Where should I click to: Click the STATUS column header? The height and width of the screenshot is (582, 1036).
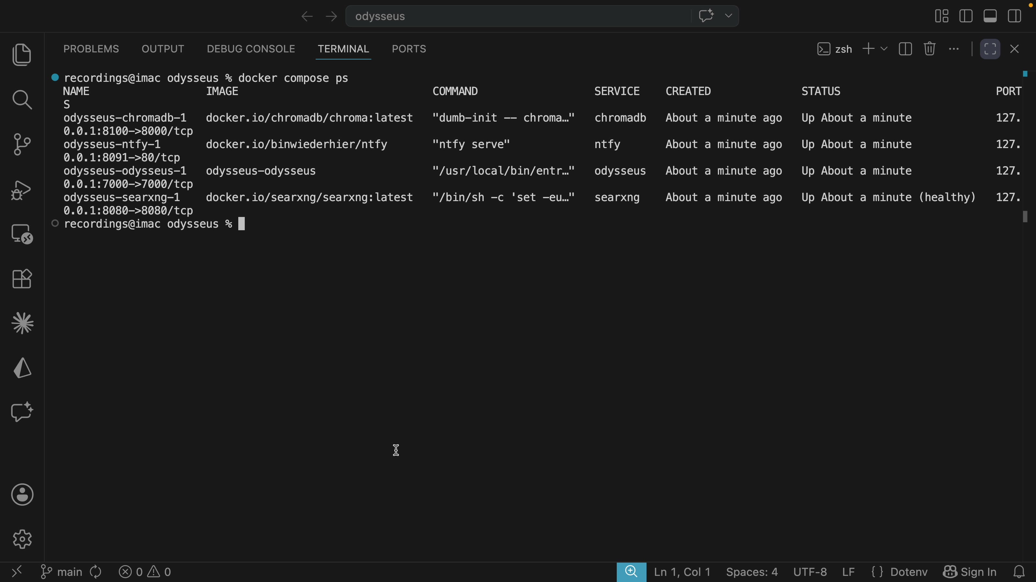point(821,91)
